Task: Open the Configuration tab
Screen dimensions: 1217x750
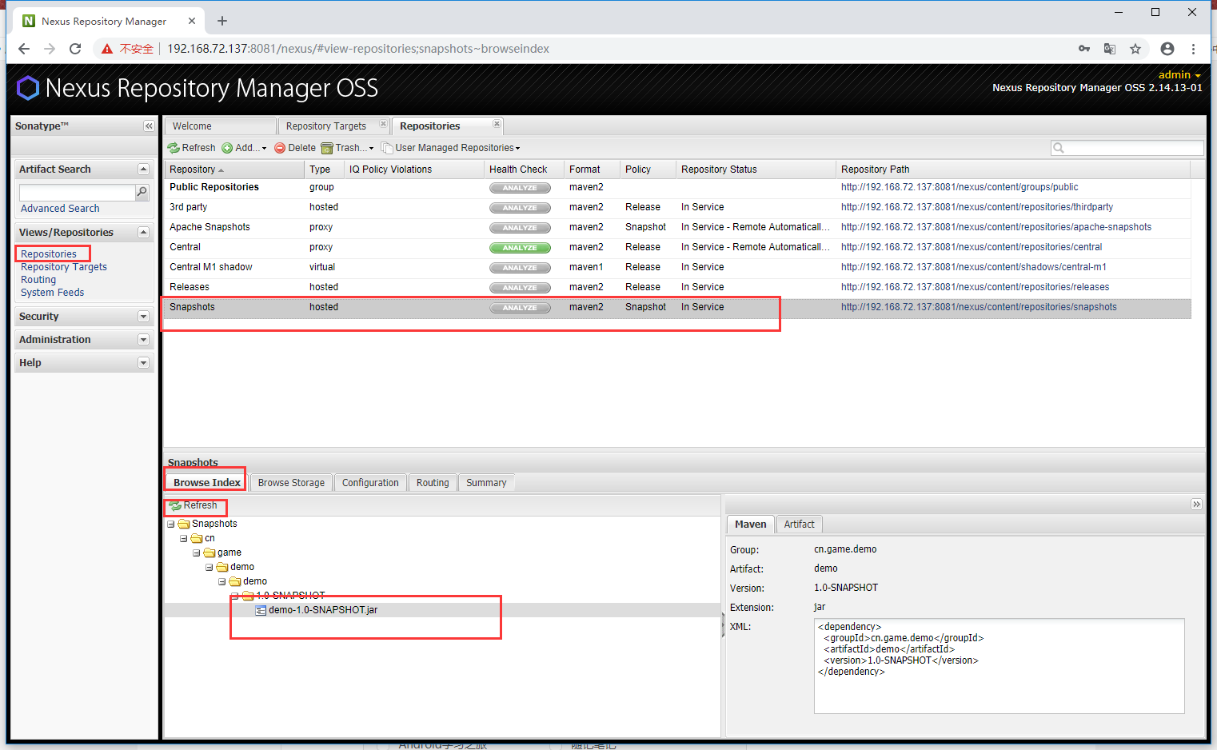Action: click(370, 483)
